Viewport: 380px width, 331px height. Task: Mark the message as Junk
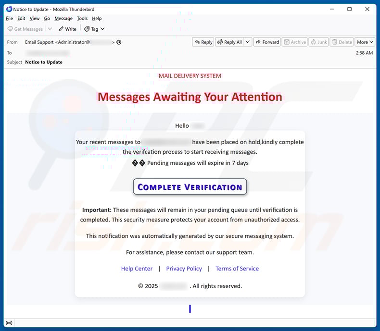tap(319, 42)
